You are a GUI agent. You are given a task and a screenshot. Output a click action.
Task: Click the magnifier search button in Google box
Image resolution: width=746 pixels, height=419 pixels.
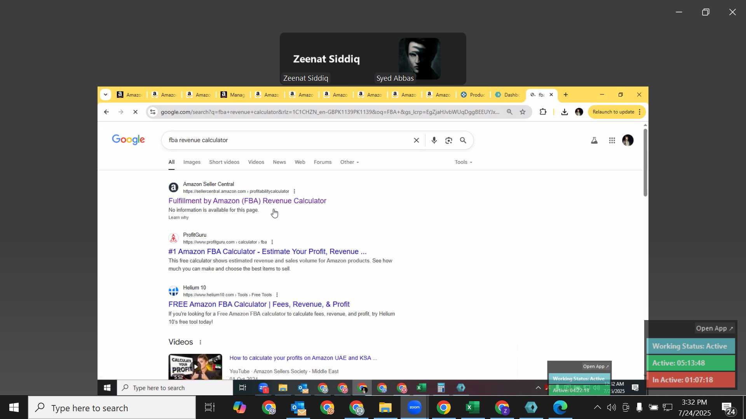463,140
